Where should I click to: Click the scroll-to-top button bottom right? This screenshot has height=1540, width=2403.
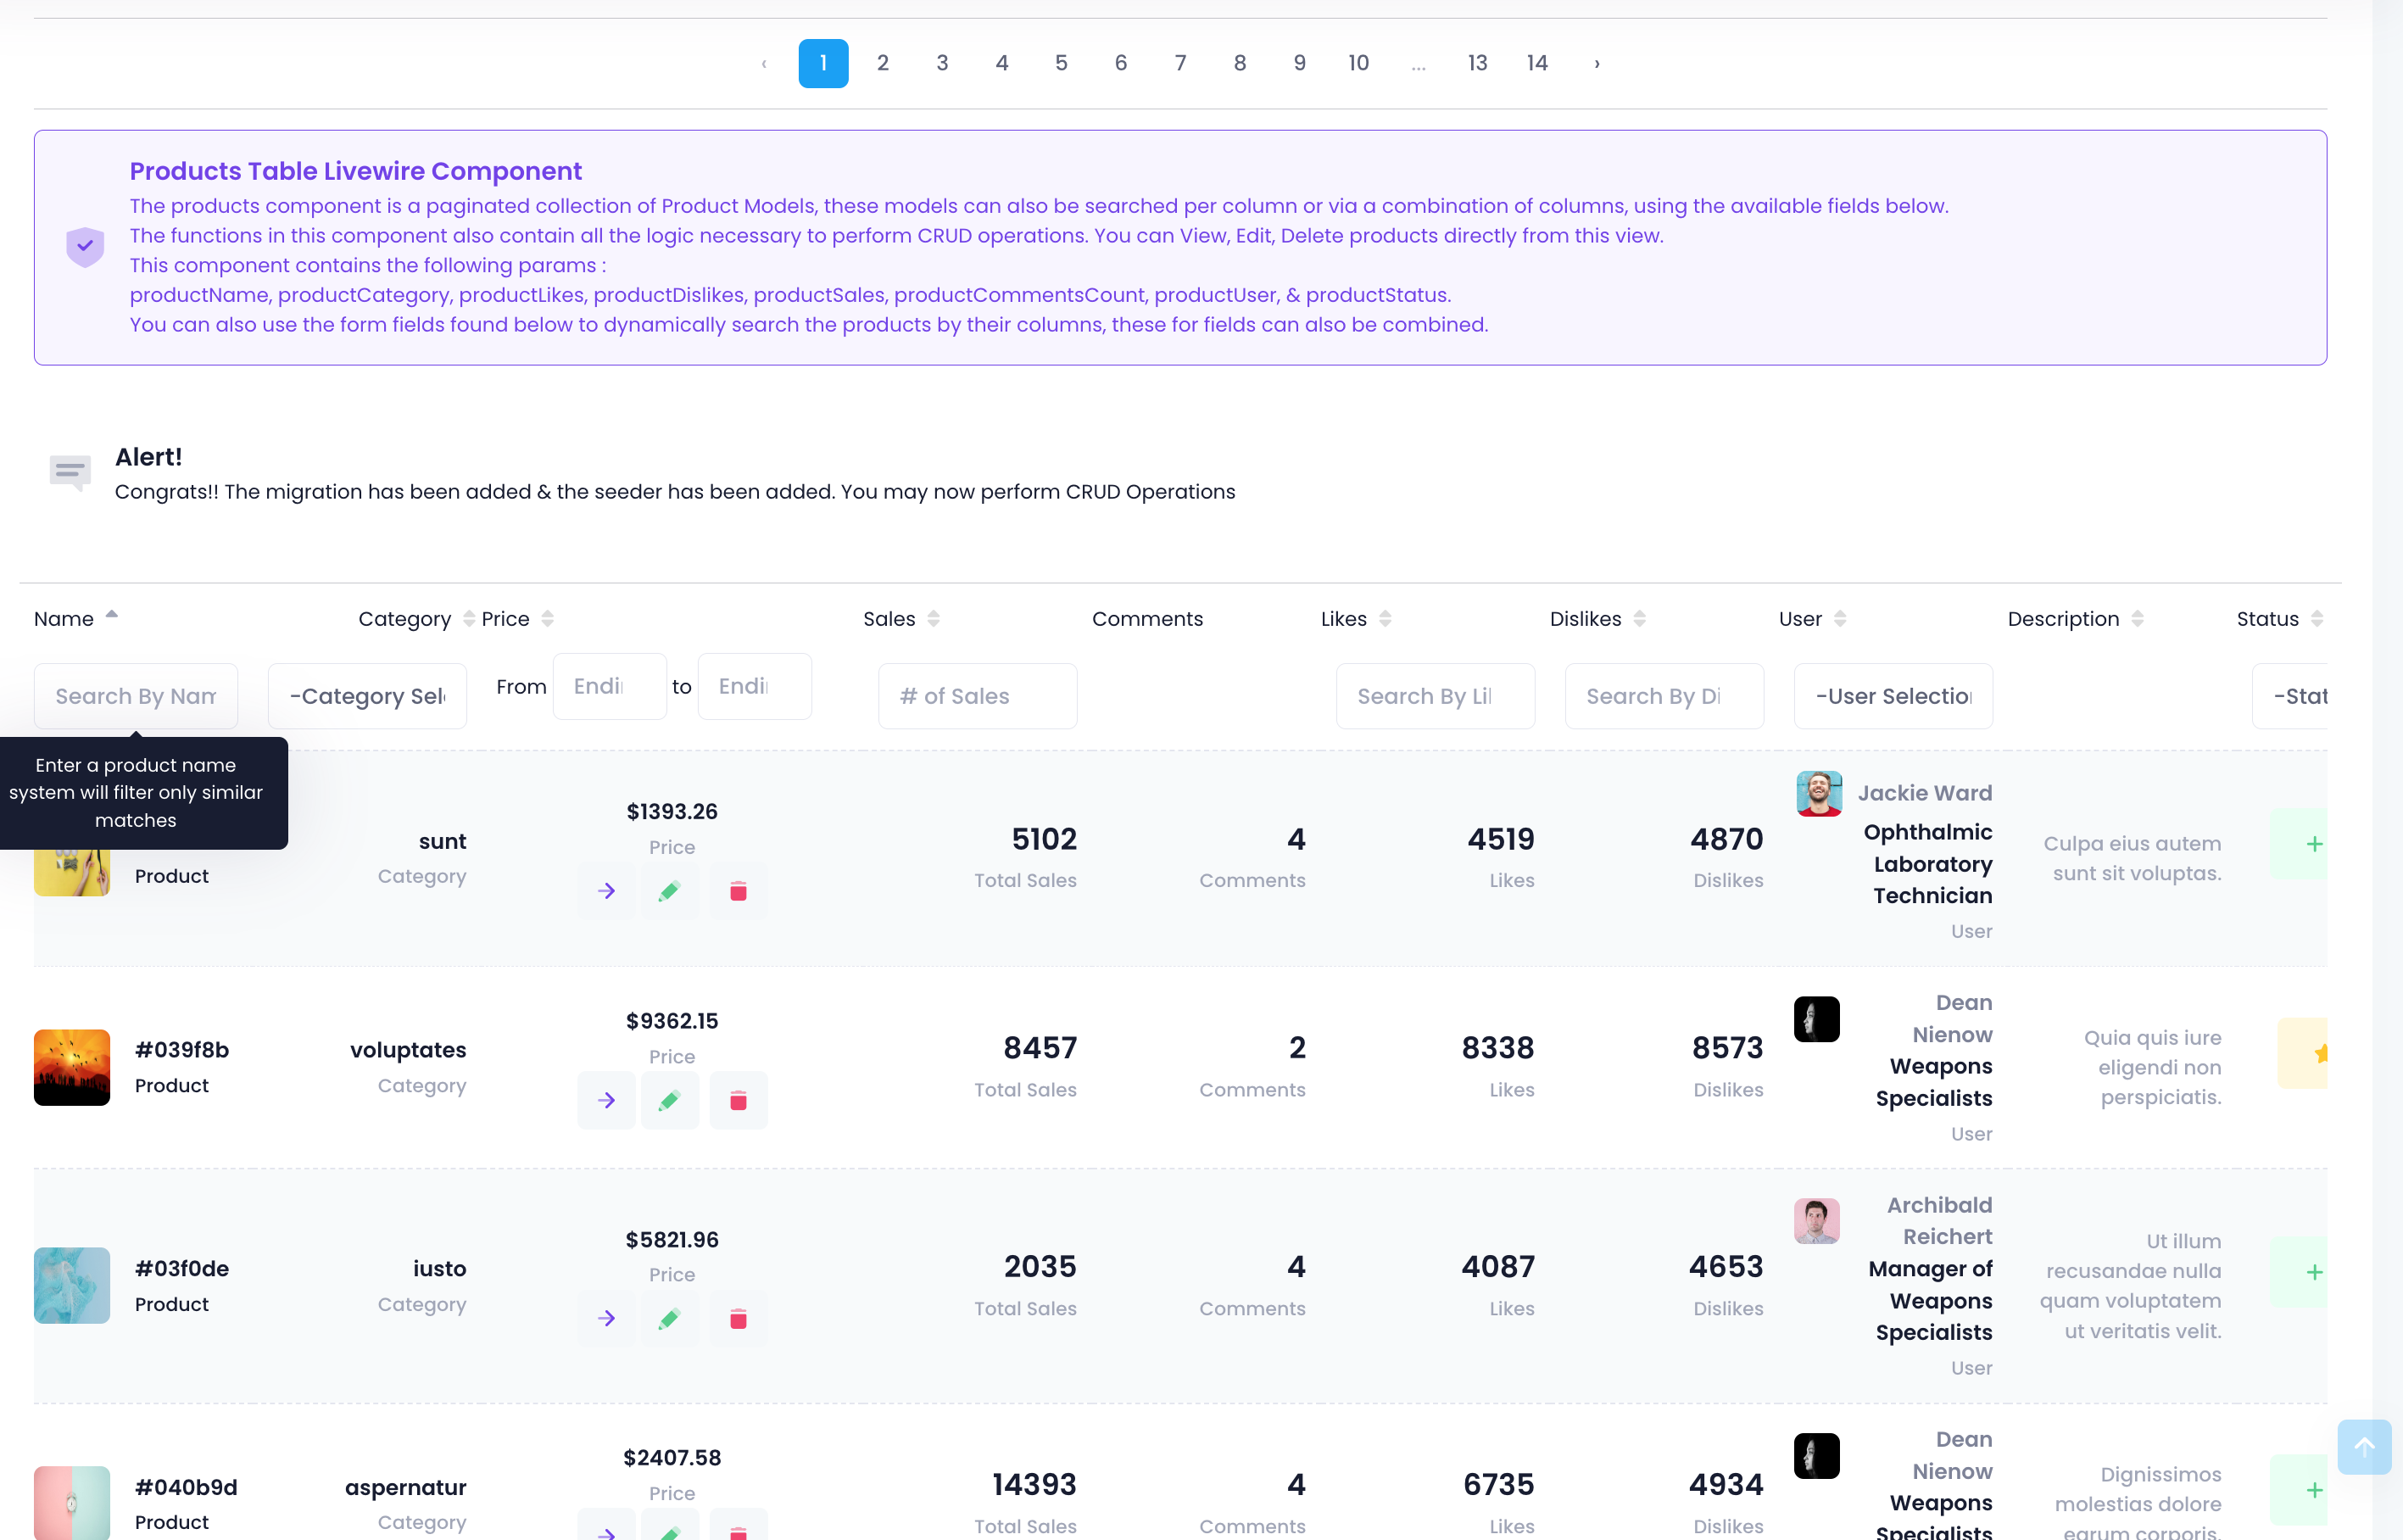click(2365, 1446)
